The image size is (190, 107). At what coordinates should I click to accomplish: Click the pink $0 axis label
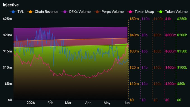(x=167, y=100)
